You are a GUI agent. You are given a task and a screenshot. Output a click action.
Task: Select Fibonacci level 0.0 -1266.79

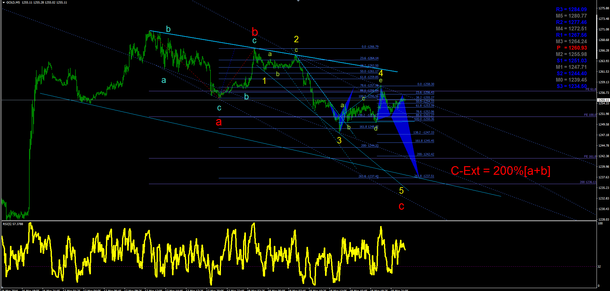pyautogui.click(x=370, y=47)
